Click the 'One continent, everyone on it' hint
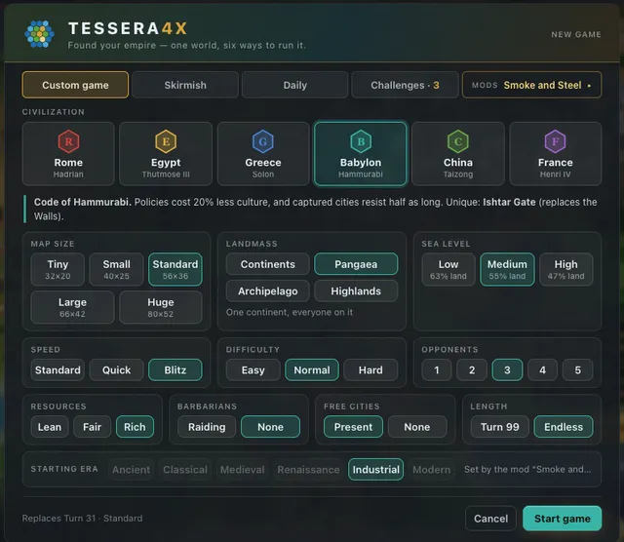 tap(290, 312)
